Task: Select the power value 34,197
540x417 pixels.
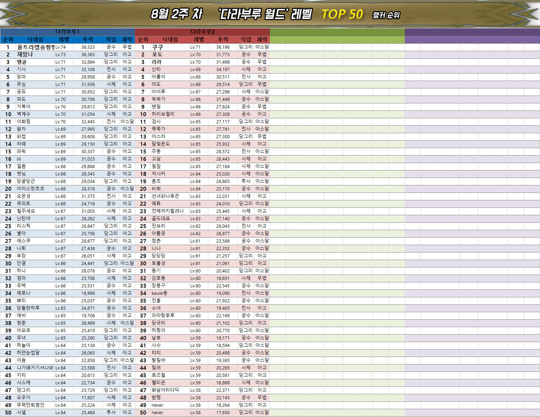Action: 223,69
